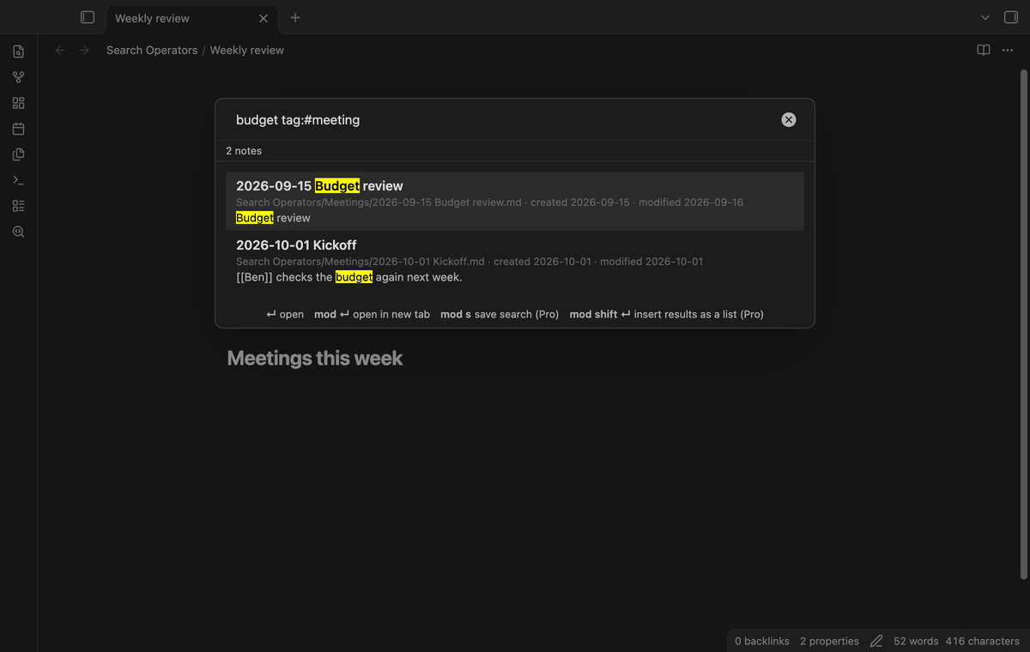The height and width of the screenshot is (652, 1030).
Task: Open today's daily note calendar icon
Action: tap(18, 129)
